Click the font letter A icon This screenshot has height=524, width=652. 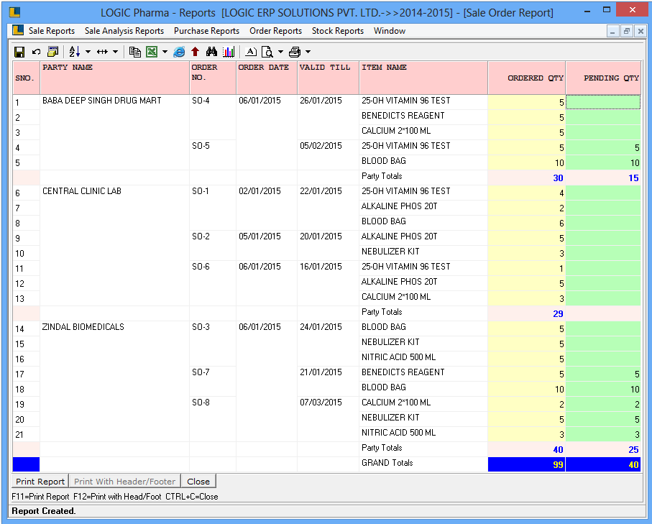pos(251,52)
